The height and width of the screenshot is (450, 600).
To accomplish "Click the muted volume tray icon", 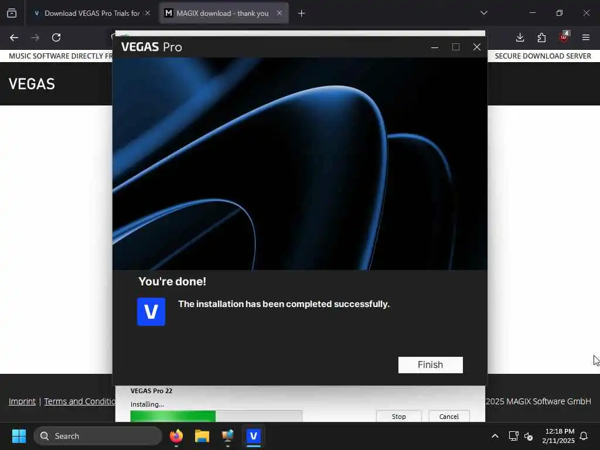I will [529, 436].
